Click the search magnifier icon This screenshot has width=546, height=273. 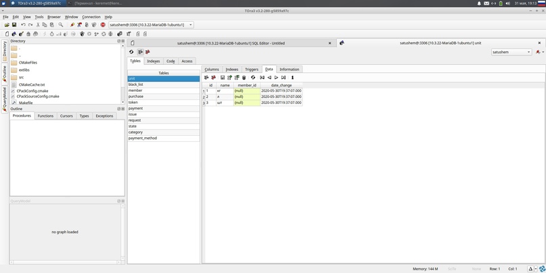61,25
